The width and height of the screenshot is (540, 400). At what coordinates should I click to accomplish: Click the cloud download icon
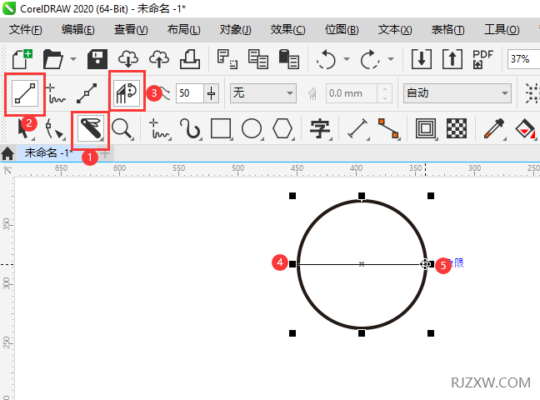[x=128, y=59]
